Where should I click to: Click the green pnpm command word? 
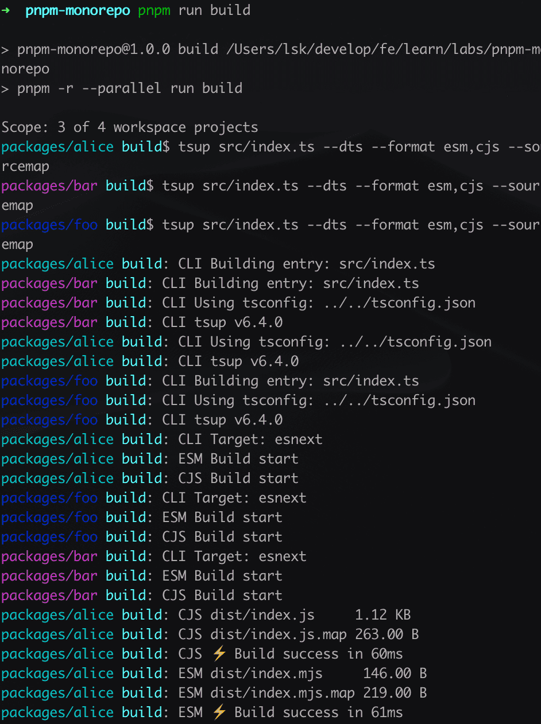tap(154, 11)
